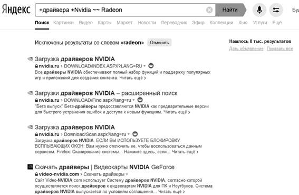Select the Поиск tab

coord(42,23)
